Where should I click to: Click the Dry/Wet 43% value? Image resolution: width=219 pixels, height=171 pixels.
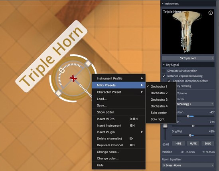[211, 131]
